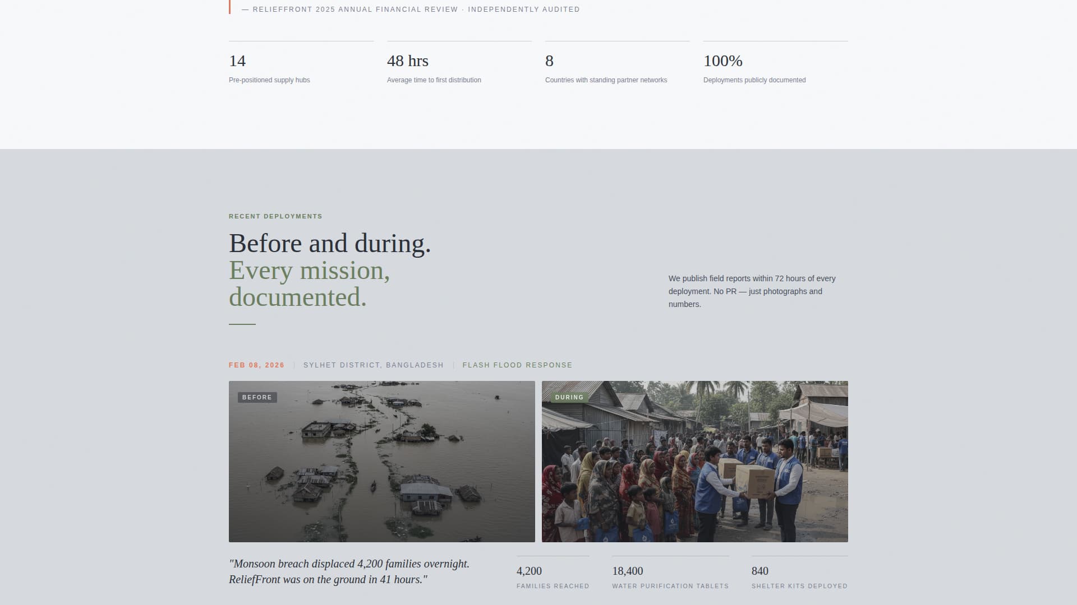
Task: Click the DURING badge on the distribution photo
Action: click(x=570, y=397)
